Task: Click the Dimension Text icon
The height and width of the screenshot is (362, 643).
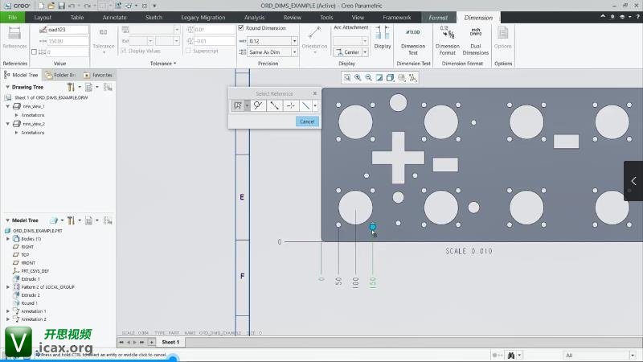Action: tap(413, 37)
